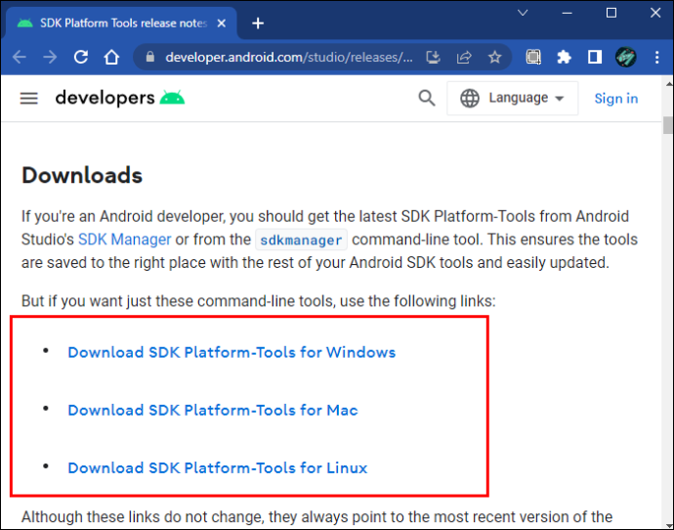Toggle the browser side panel
The width and height of the screenshot is (674, 530).
[595, 57]
